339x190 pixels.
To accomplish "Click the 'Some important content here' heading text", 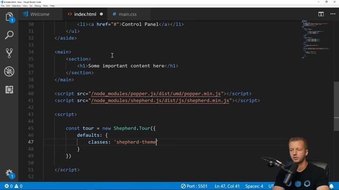I will pos(126,66).
